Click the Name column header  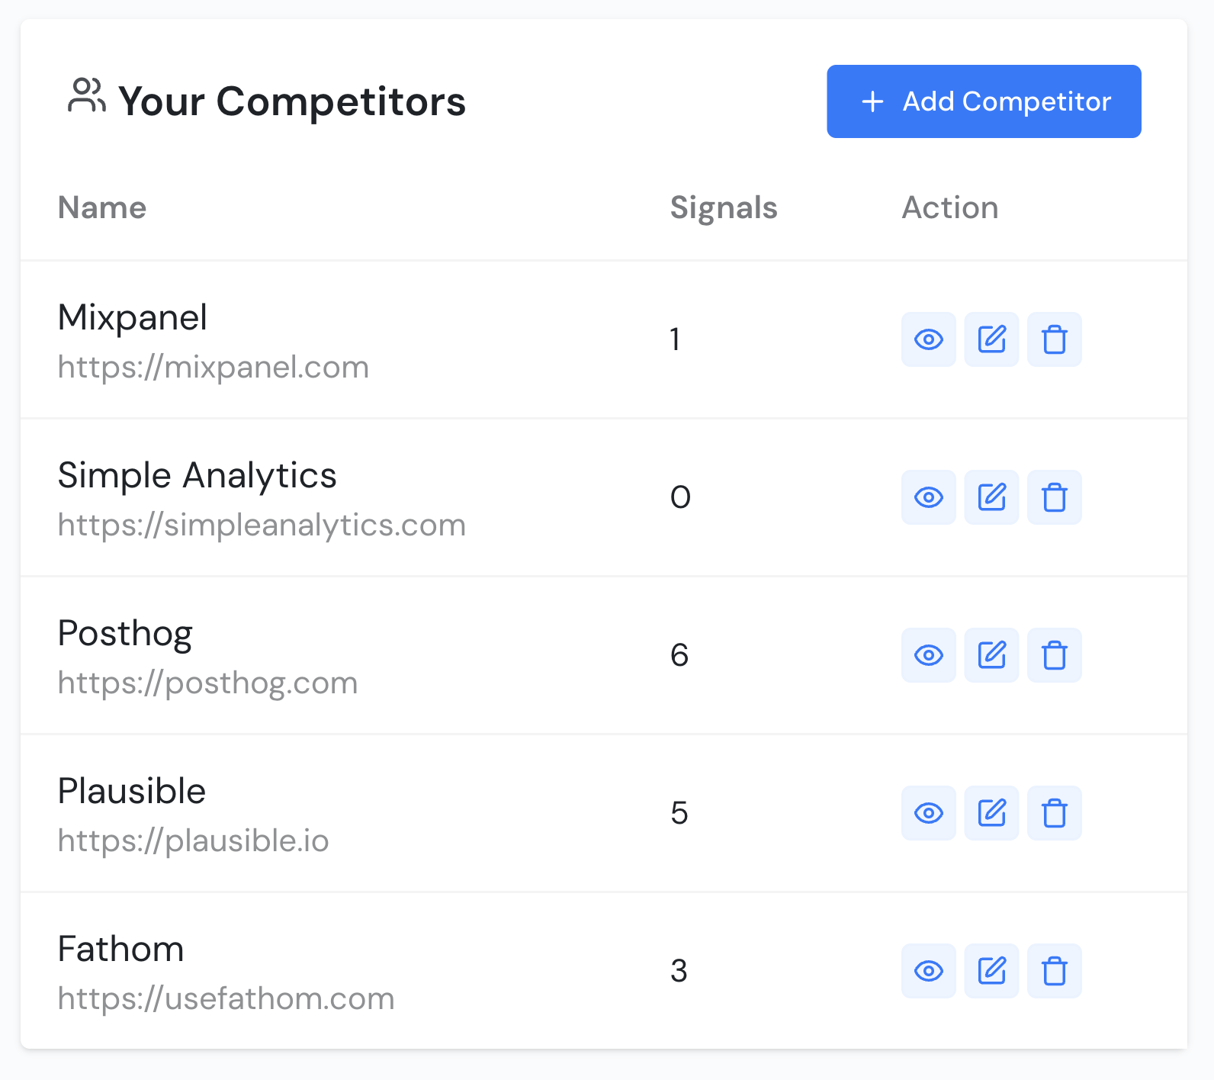[102, 207]
